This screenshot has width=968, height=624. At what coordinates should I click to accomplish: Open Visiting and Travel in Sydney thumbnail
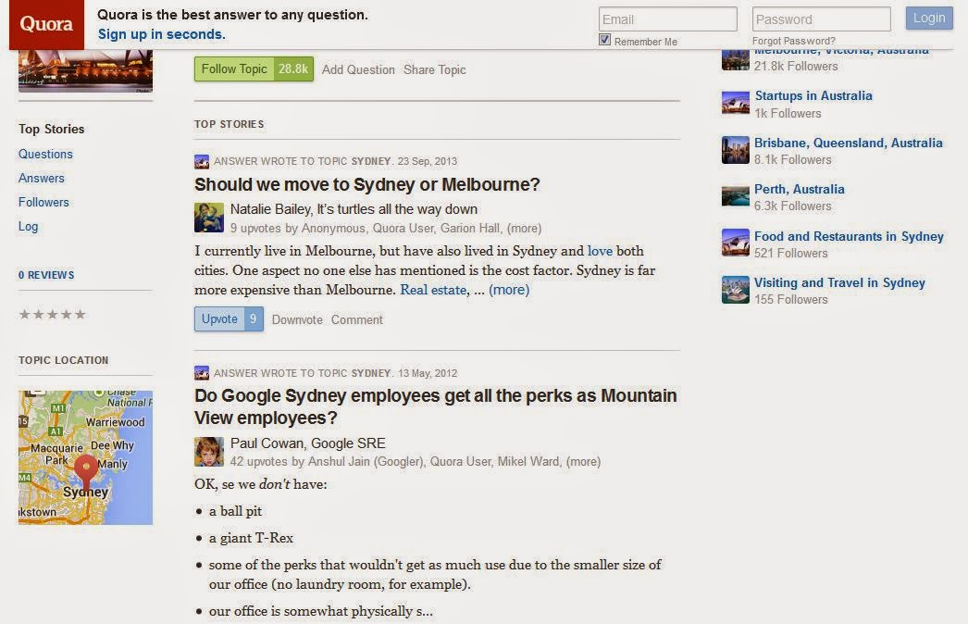pyautogui.click(x=736, y=290)
